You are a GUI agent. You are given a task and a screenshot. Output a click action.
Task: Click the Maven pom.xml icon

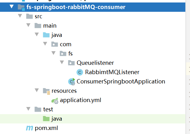click(29, 128)
